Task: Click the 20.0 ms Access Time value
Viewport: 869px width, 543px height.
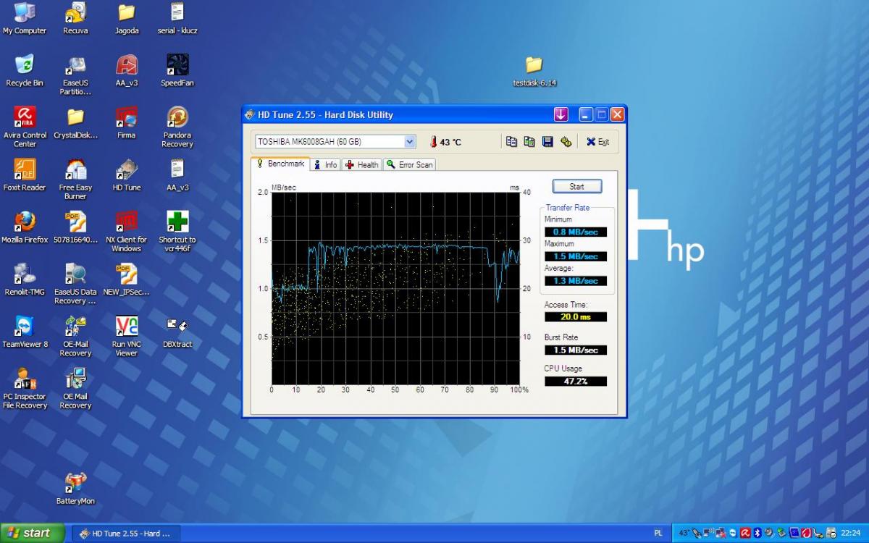Action: click(576, 317)
